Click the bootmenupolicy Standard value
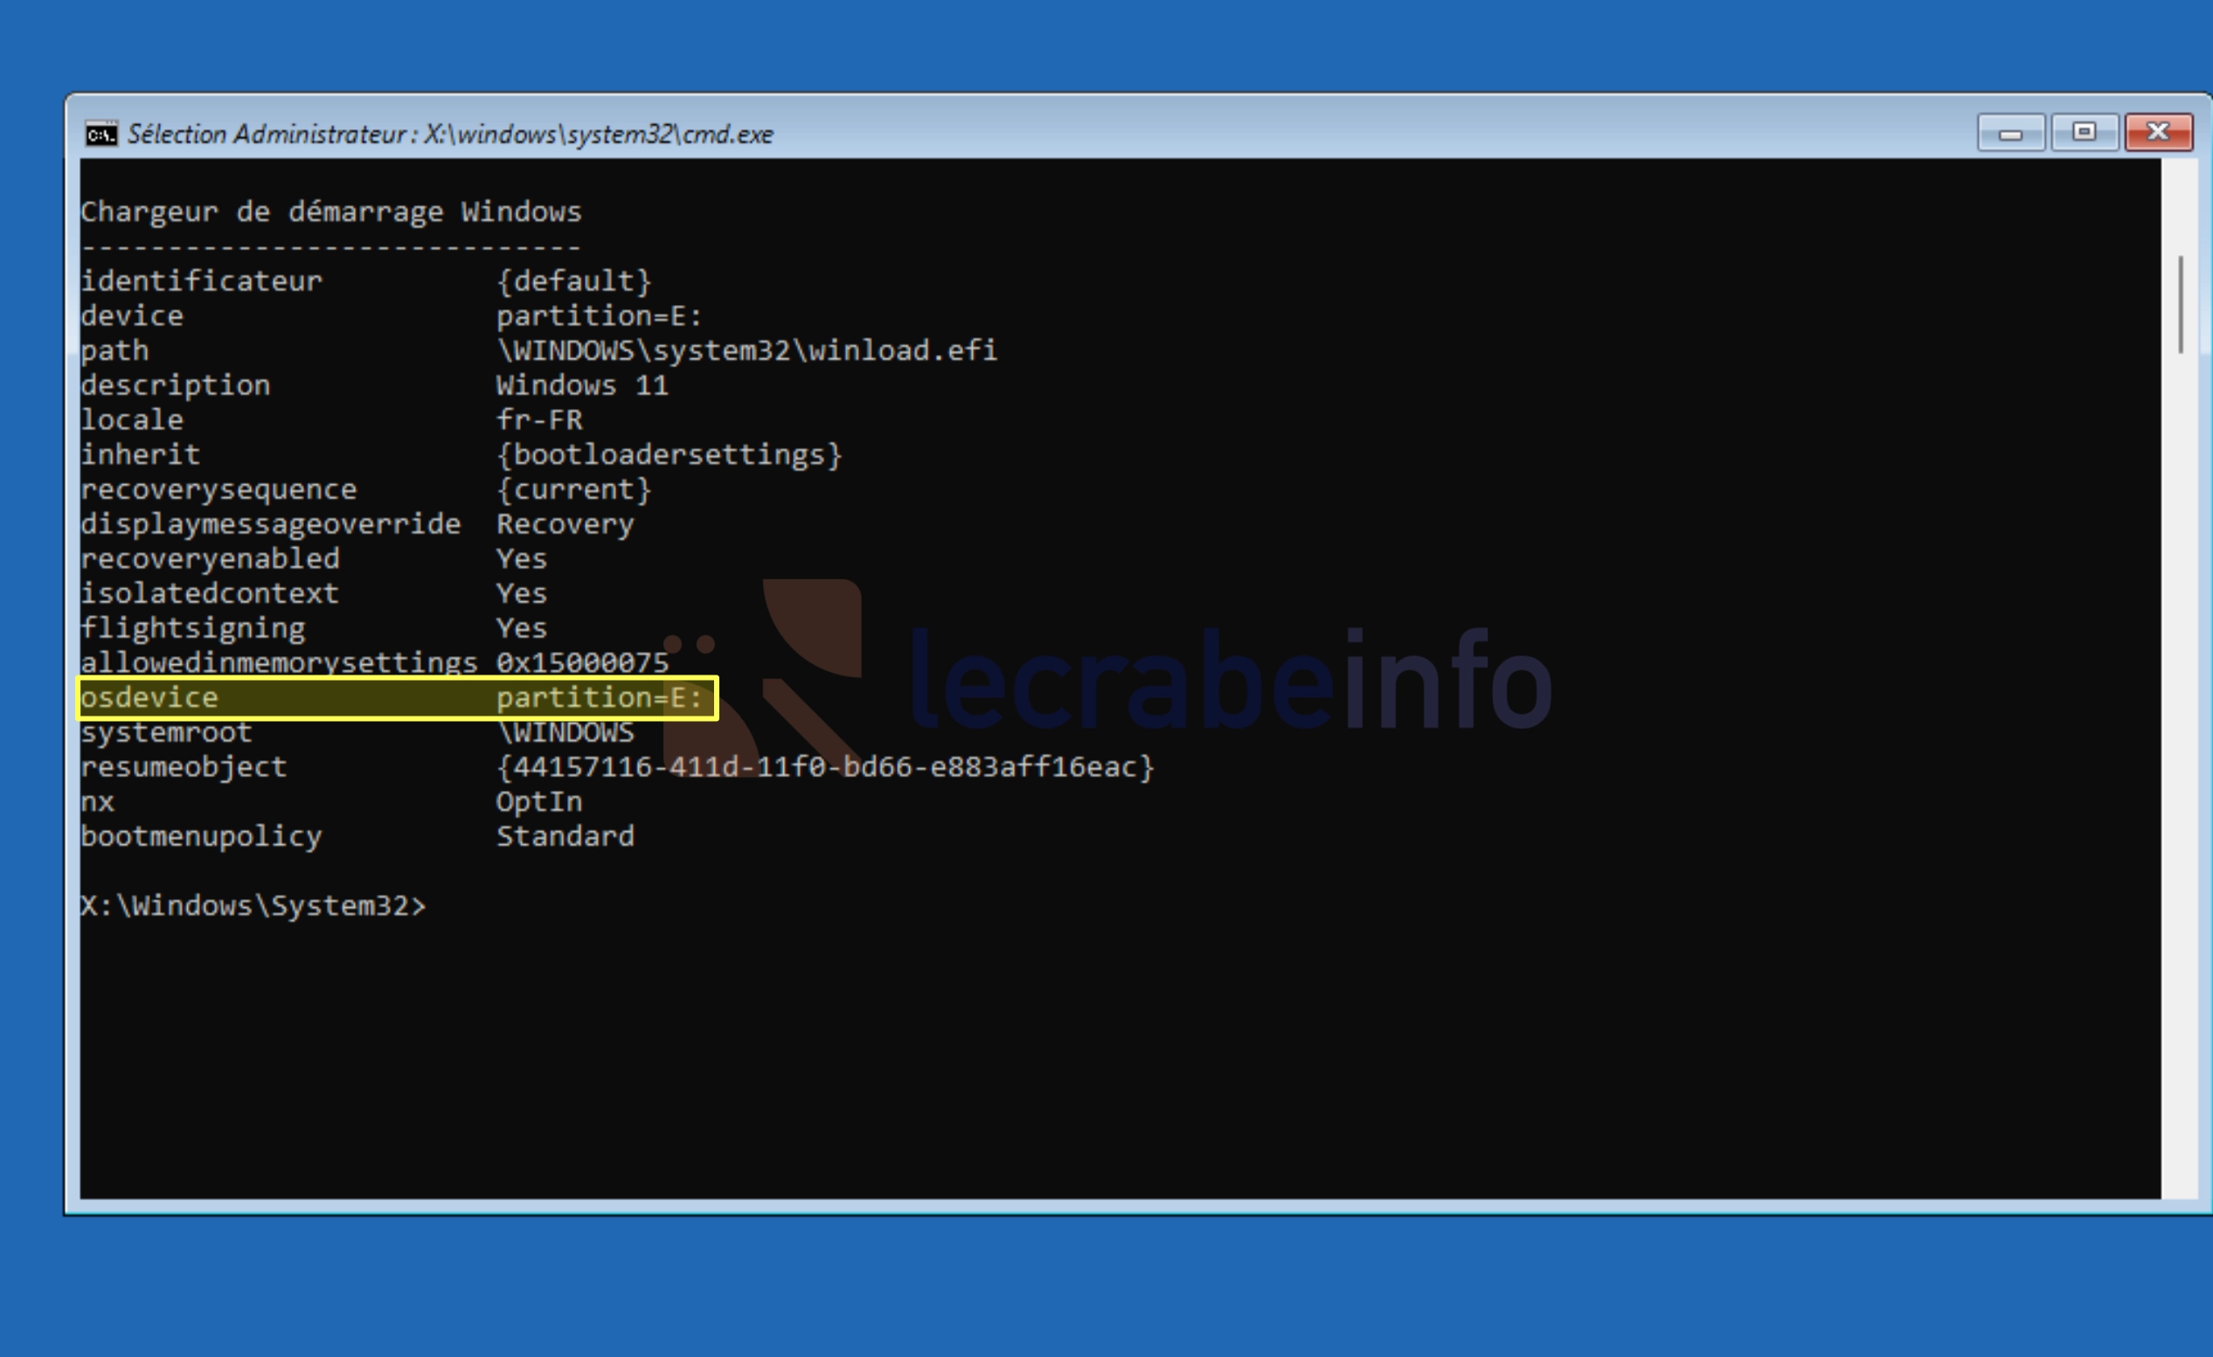This screenshot has width=2213, height=1357. (565, 836)
